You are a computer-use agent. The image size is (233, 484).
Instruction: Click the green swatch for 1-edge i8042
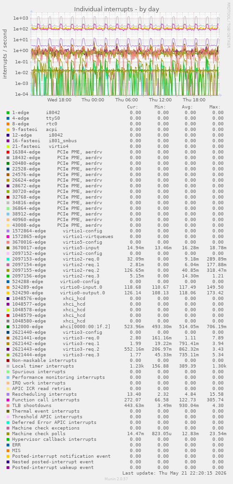coord(8,113)
